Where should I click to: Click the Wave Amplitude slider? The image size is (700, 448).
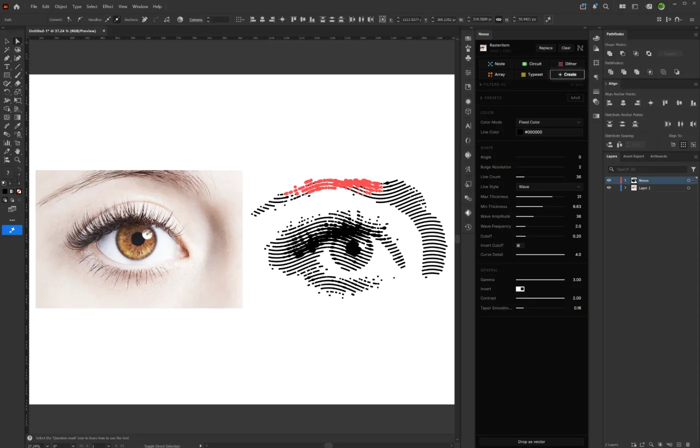pos(540,216)
